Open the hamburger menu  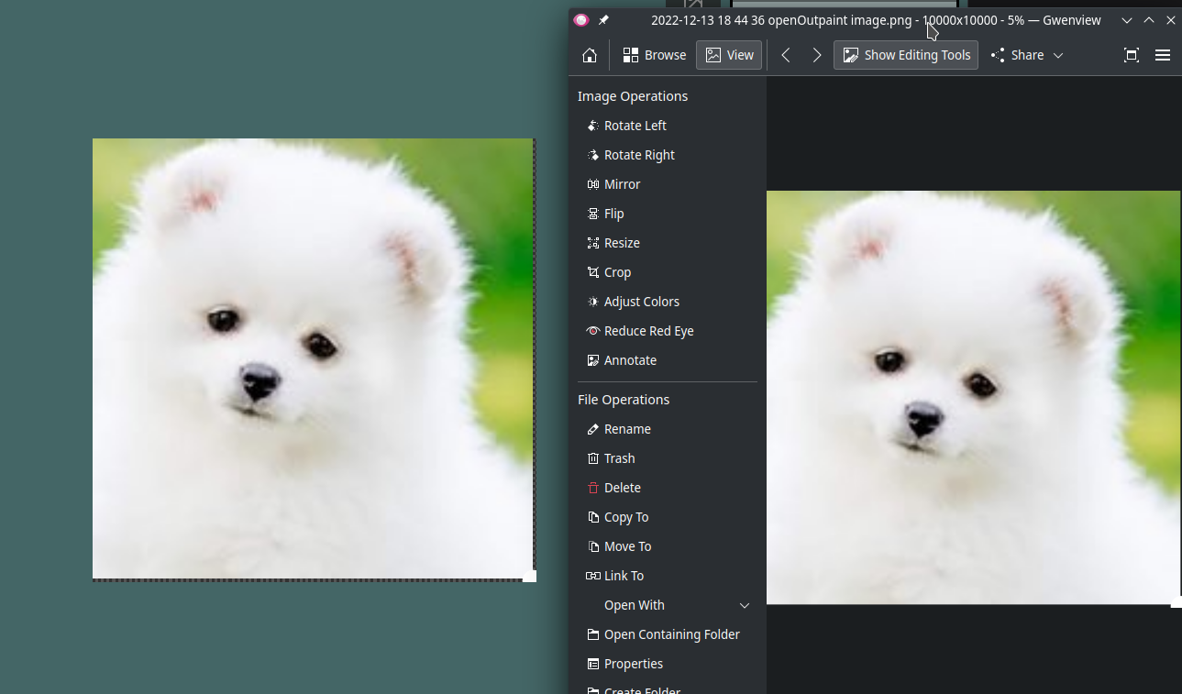1162,55
